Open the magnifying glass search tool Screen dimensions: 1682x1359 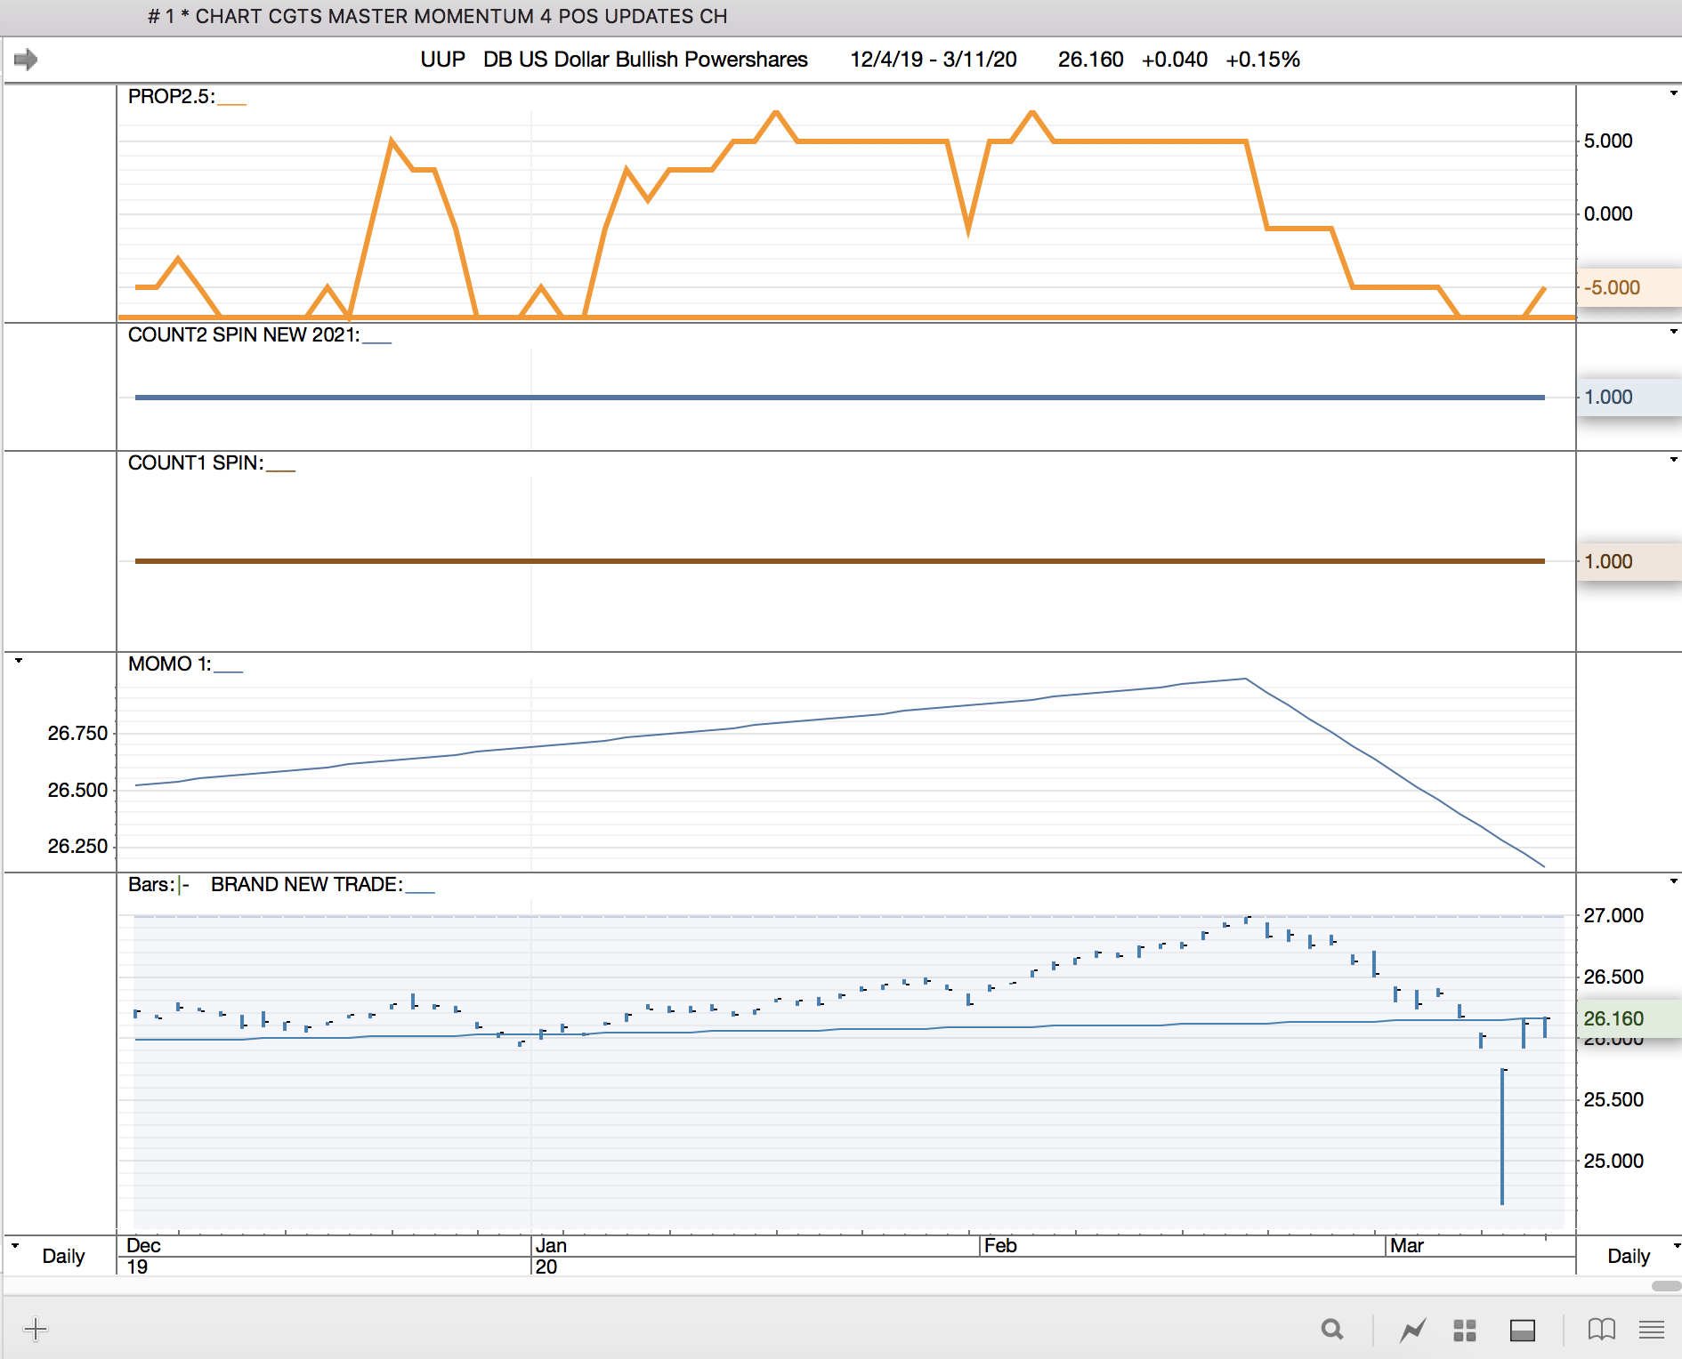[x=1331, y=1330]
